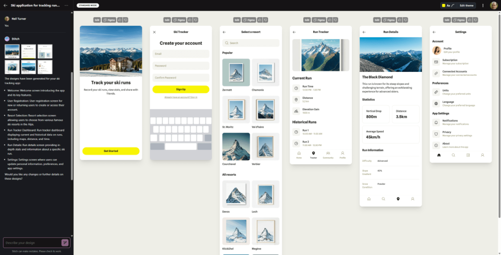Copy the Run Tracker screen to Figma
Image resolution: width=501 pixels, height=255 pixels.
[x=319, y=20]
